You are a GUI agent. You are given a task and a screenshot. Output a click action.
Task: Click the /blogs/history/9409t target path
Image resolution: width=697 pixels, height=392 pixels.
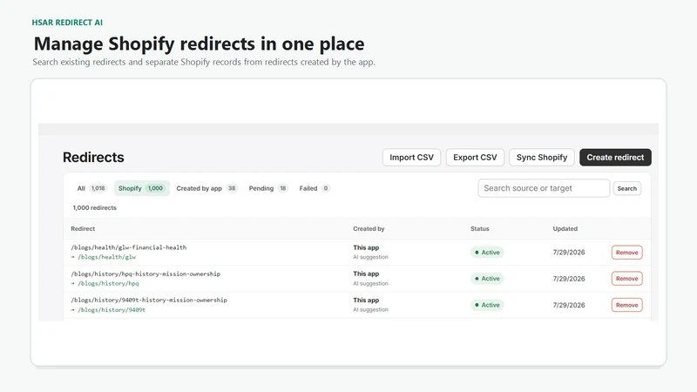pyautogui.click(x=112, y=310)
